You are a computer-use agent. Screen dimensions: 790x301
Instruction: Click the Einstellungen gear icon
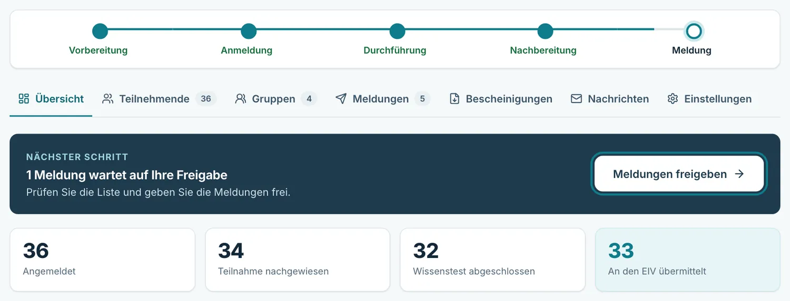(673, 99)
